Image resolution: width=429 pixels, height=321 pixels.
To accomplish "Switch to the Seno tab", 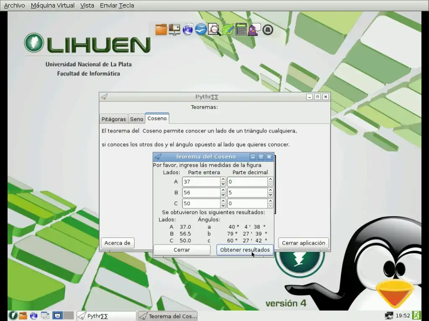I will pos(137,119).
